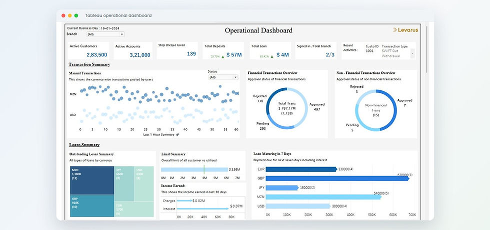This screenshot has height=230, width=490.
Task: Click the green marker on Limit Summary bar
Action: tap(204, 170)
